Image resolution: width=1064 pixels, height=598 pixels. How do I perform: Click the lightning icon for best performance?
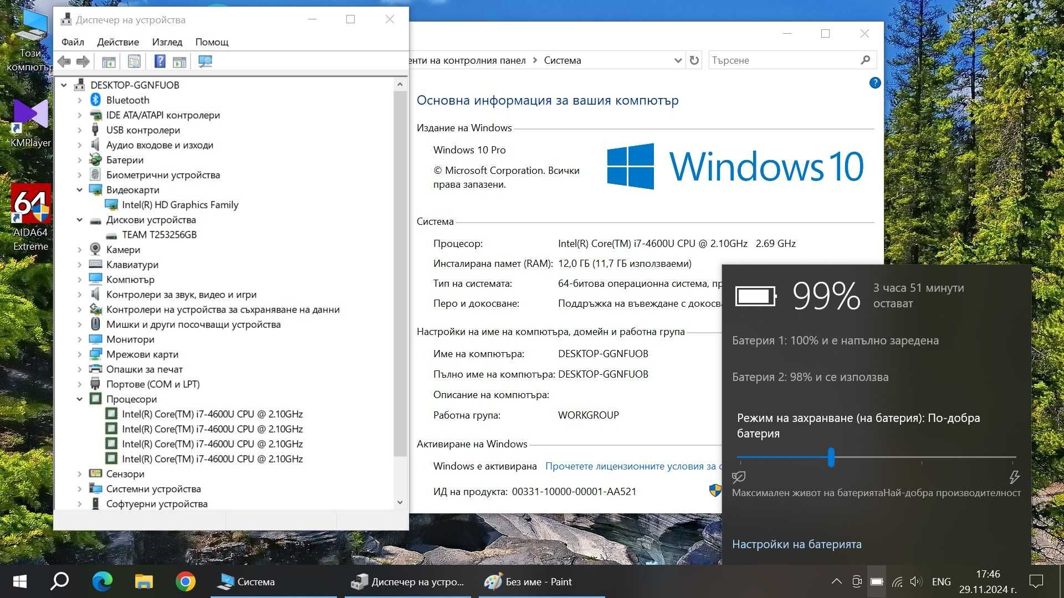point(1014,477)
